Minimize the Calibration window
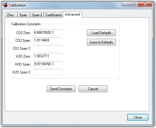This screenshot has height=128, width=156. [x=126, y=4]
